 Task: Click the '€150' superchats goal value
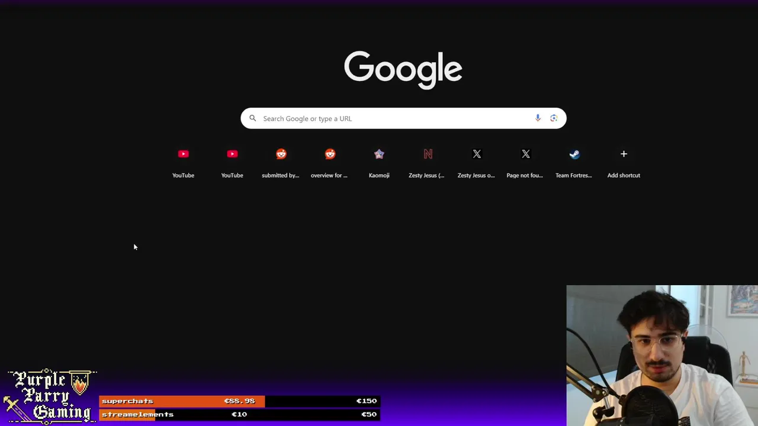tap(367, 401)
